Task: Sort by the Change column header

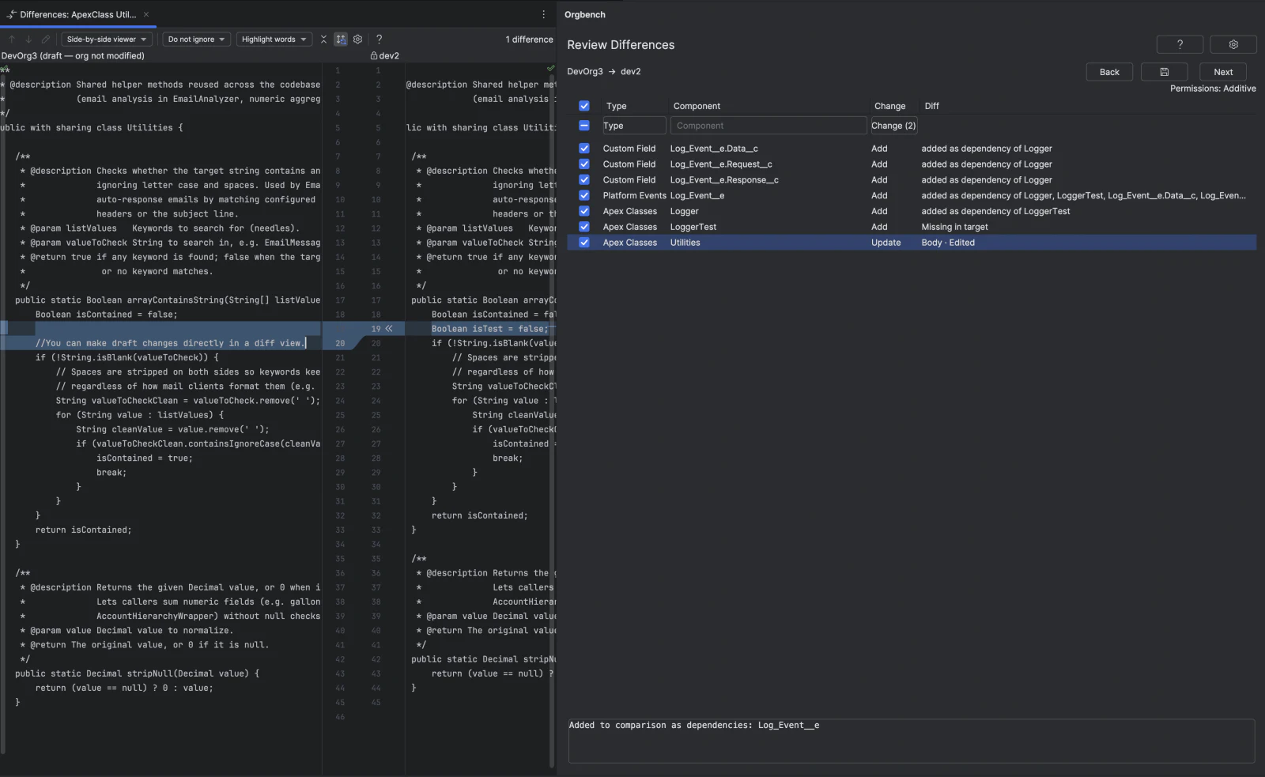Action: pyautogui.click(x=889, y=106)
